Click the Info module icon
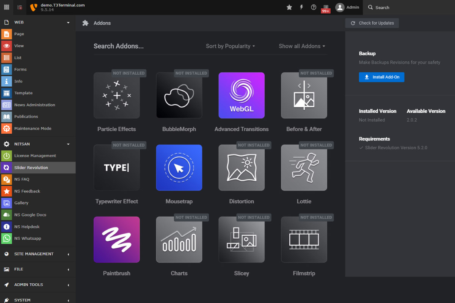Image resolution: width=455 pixels, height=303 pixels. 6,81
